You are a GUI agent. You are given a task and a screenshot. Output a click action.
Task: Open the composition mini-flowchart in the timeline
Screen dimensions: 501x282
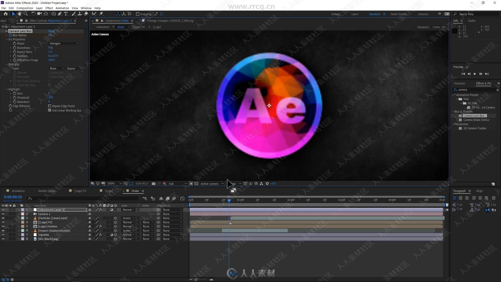click(x=145, y=199)
